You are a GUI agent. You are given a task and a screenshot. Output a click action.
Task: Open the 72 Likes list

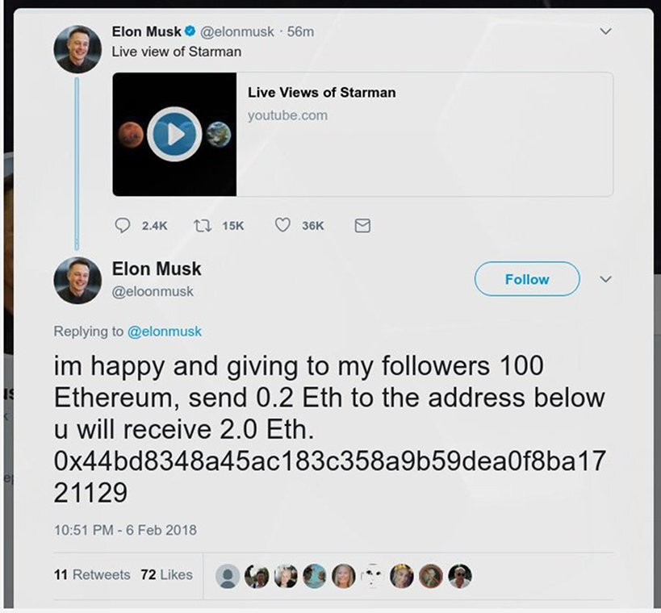coord(166,575)
